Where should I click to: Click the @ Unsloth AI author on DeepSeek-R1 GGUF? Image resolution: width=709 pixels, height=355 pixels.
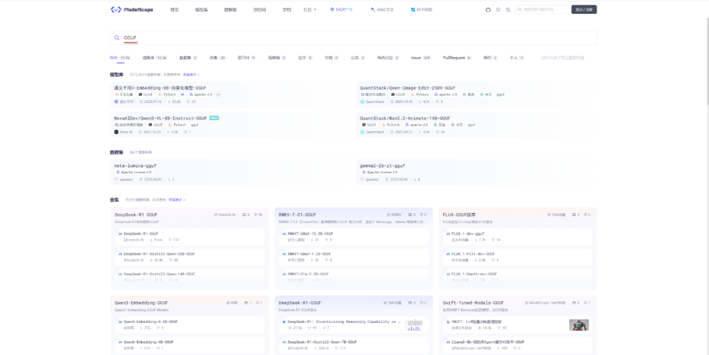pos(225,215)
